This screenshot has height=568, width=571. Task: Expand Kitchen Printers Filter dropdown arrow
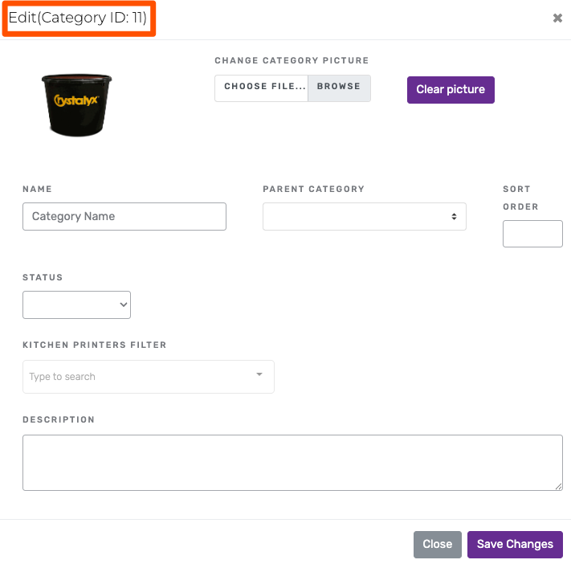pyautogui.click(x=259, y=374)
